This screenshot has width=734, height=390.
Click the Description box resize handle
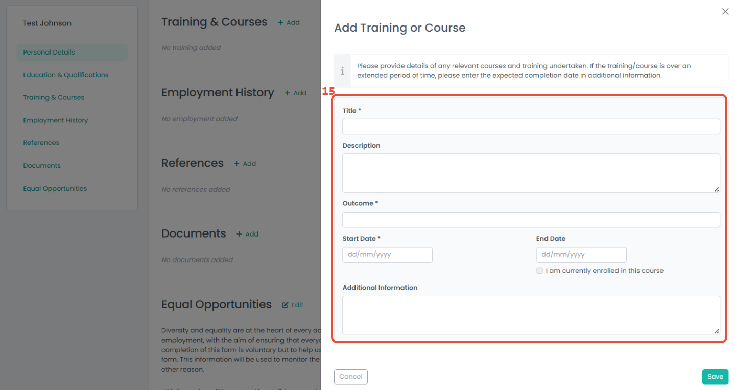[716, 189]
